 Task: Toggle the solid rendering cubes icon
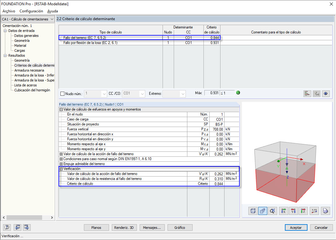point(263,211)
